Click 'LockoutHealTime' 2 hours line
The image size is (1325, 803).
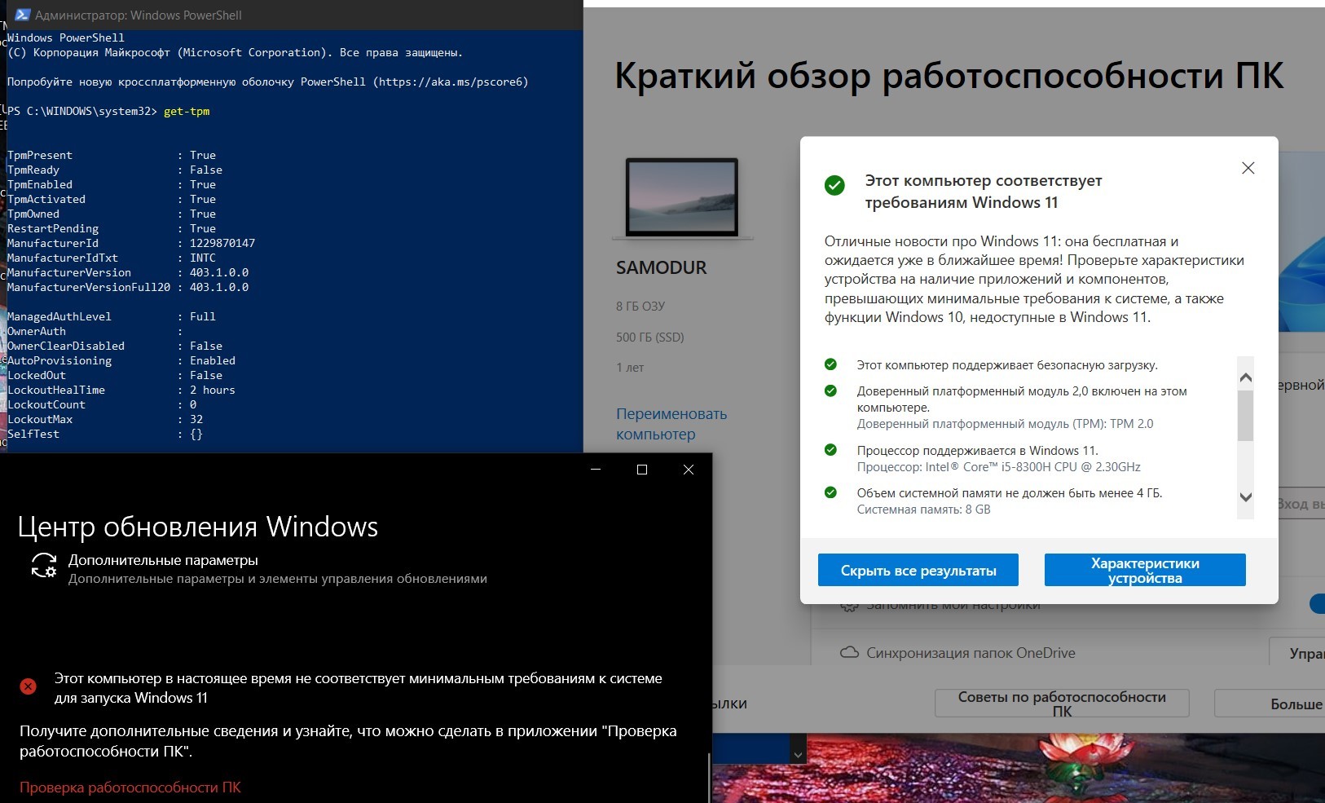coord(121,390)
